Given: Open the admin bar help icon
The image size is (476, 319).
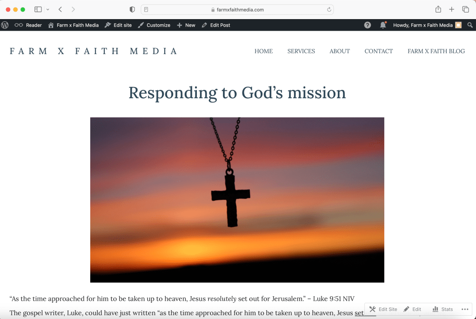Looking at the screenshot, I should click(x=368, y=25).
